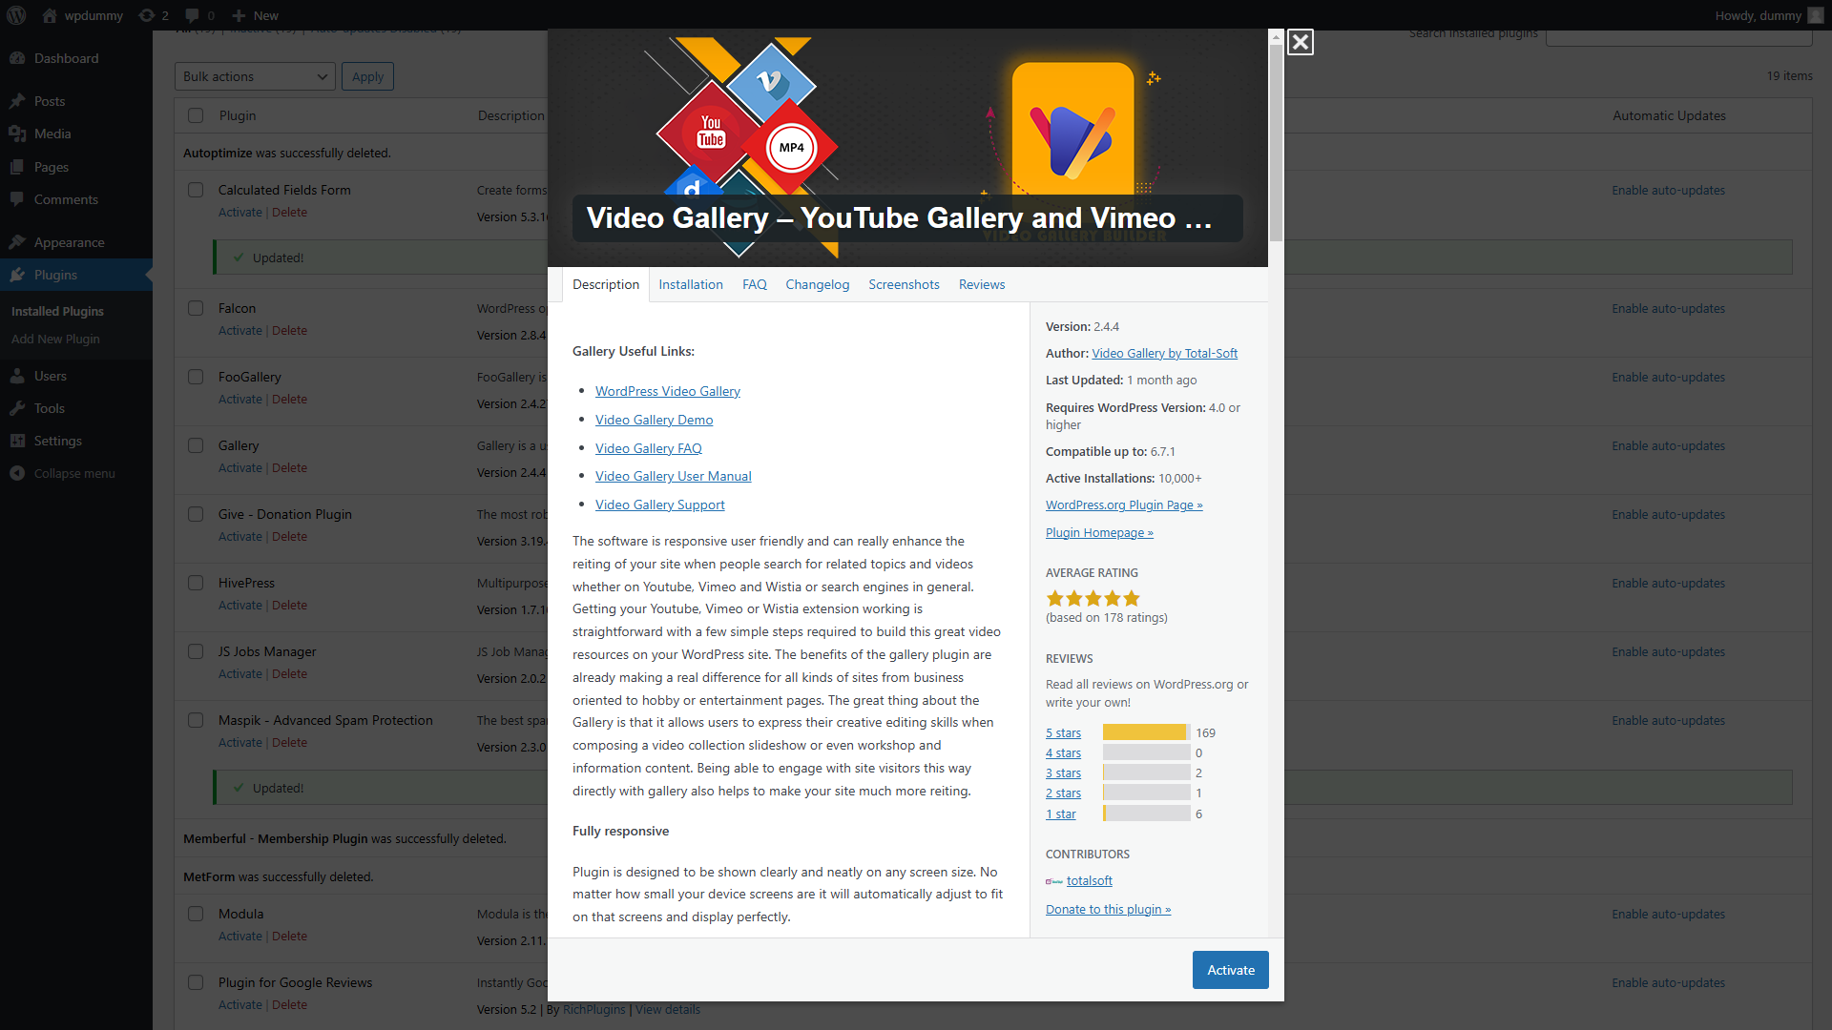The width and height of the screenshot is (1832, 1030).
Task: Open the Pages icon in sidebar
Action: tap(17, 167)
